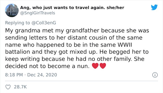Click the word 'WWII' in the tweet
163x93 pixels.
125,45
